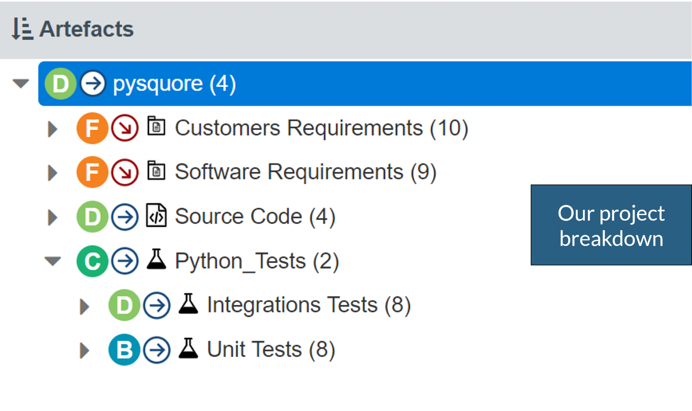Screen dimensions: 692x411
Task: Click the orange F badge on Customers Requirements
Action: tap(92, 128)
